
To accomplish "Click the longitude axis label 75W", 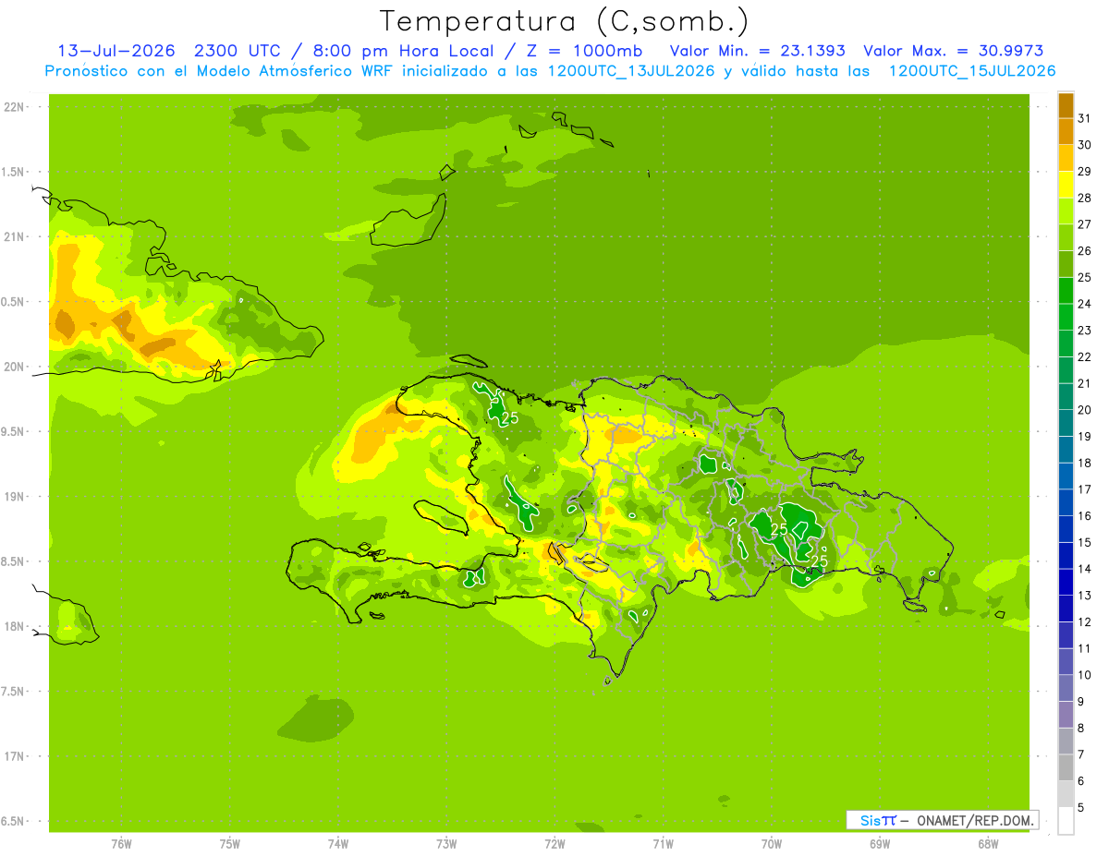I will tap(230, 844).
